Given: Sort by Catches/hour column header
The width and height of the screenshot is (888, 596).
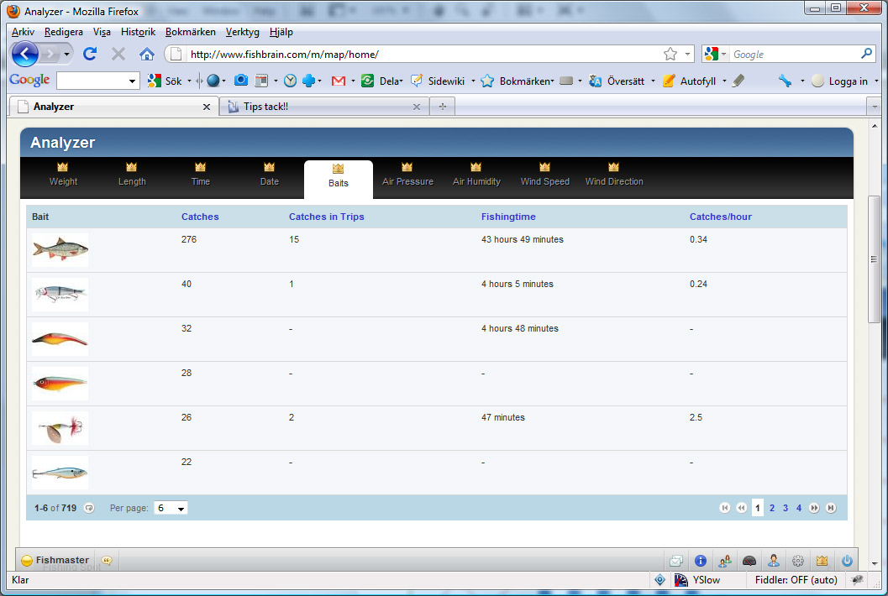Looking at the screenshot, I should coord(720,217).
